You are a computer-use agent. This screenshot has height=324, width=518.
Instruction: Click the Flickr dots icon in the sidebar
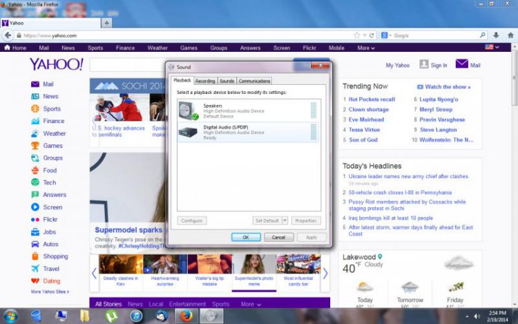pyautogui.click(x=35, y=220)
